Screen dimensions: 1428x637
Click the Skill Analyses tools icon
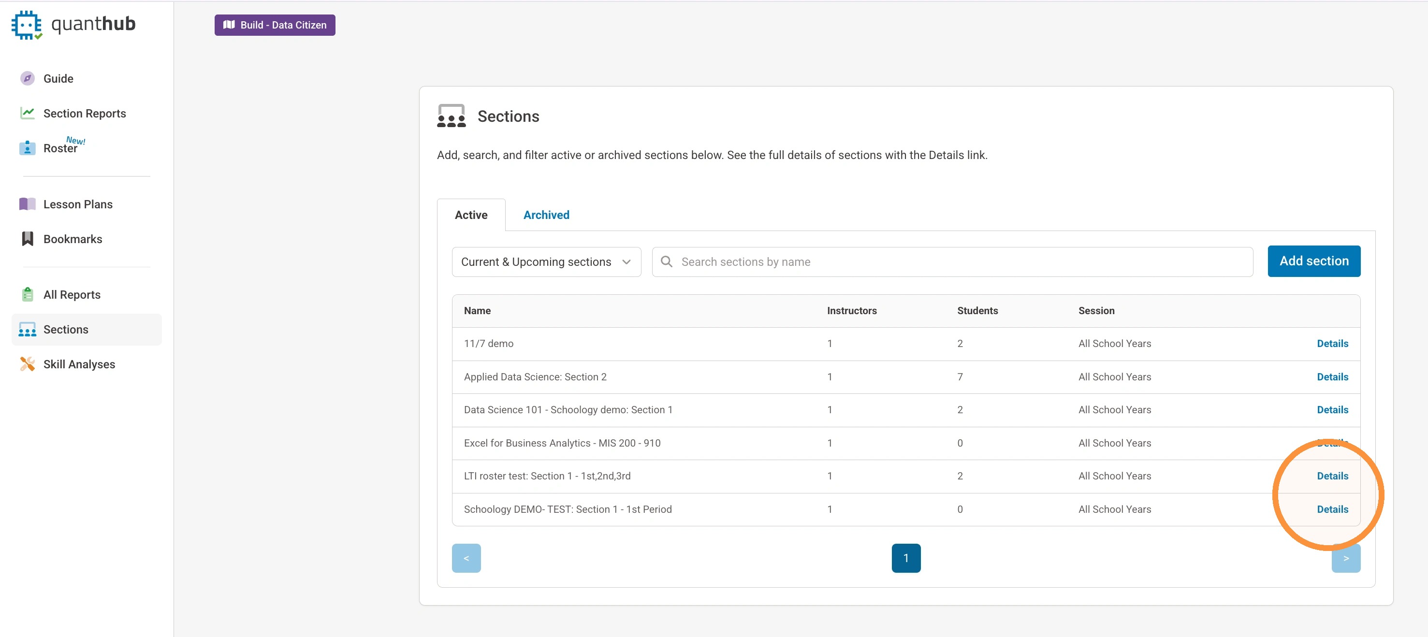(27, 364)
